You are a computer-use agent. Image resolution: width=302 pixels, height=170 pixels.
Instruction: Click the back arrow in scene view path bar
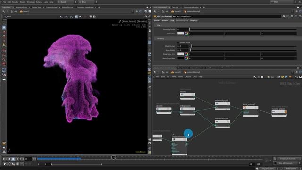coord(3,11)
